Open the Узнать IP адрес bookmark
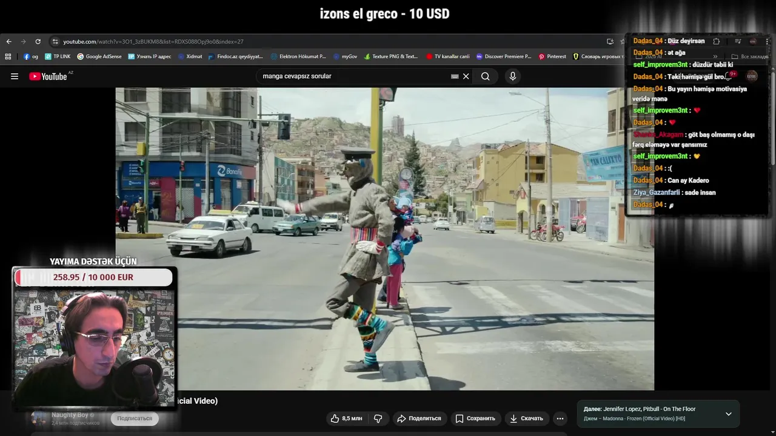Viewport: 776px width, 436px height. tap(150, 56)
